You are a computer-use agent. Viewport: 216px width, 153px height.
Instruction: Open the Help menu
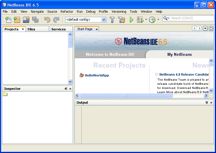159,12
